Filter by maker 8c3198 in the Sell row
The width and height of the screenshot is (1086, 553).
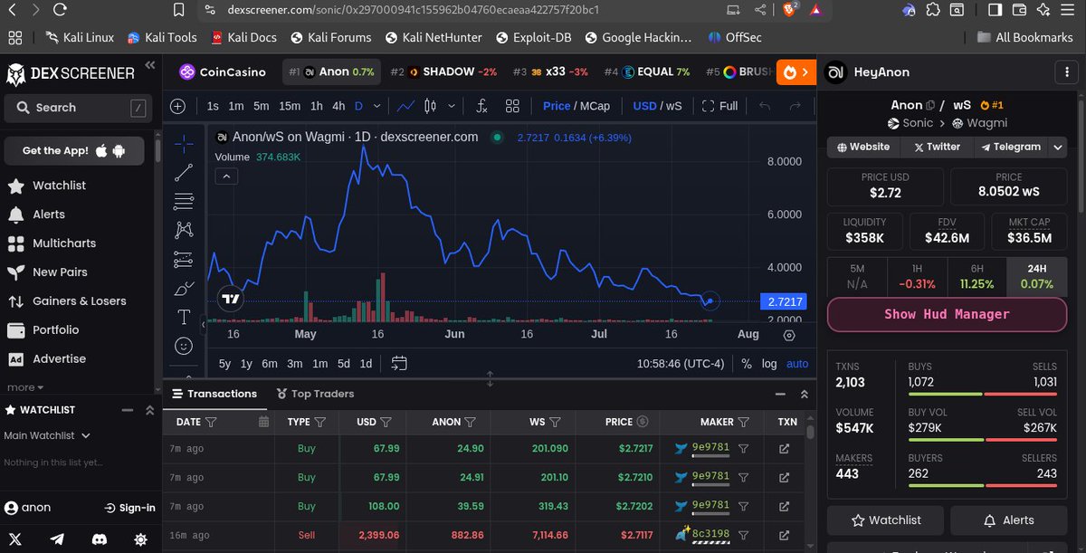click(743, 535)
